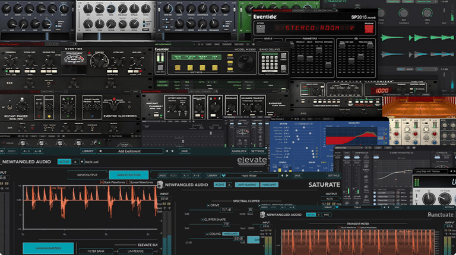The width and height of the screenshot is (456, 255).
Task: Toggle Match Level in Elevate
Action: (82, 162)
